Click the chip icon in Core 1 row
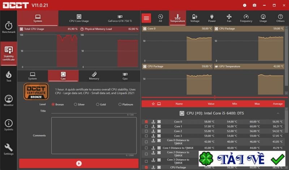The image size is (289, 170). tap(159, 126)
